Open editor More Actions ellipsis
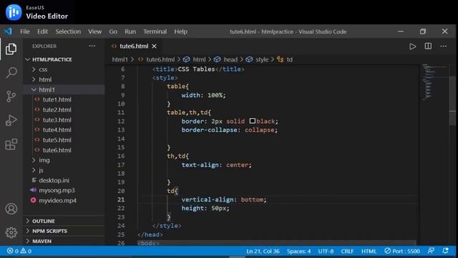Viewport: 458px width, 258px height. pyautogui.click(x=444, y=46)
